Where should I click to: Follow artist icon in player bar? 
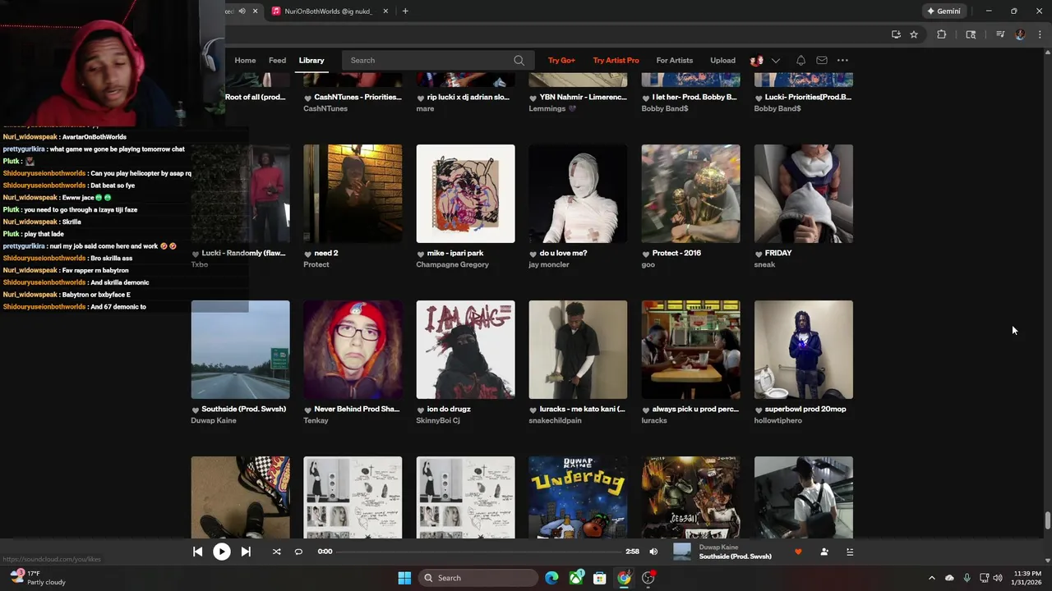(824, 552)
